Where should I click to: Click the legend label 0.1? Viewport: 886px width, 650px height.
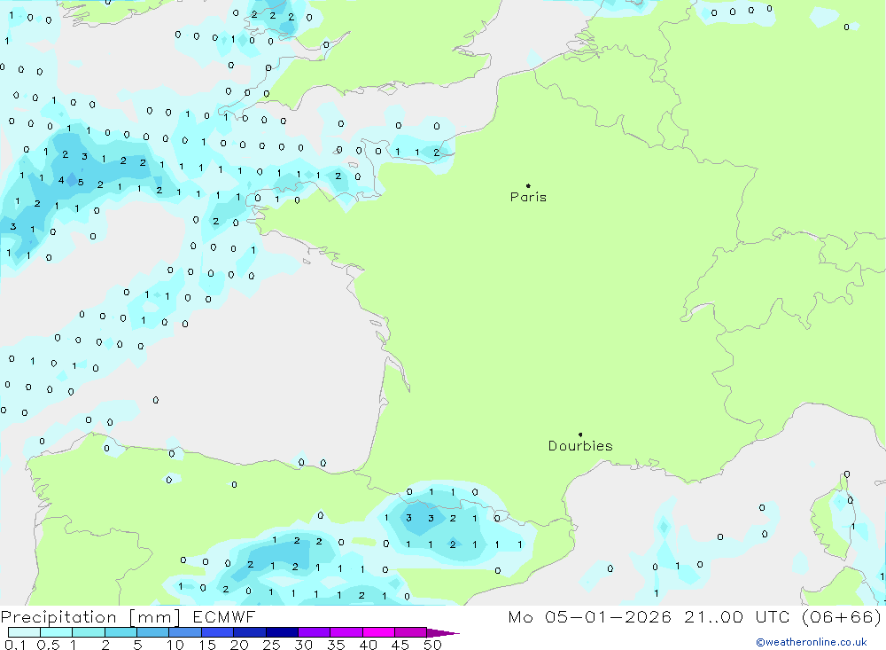tap(15, 645)
